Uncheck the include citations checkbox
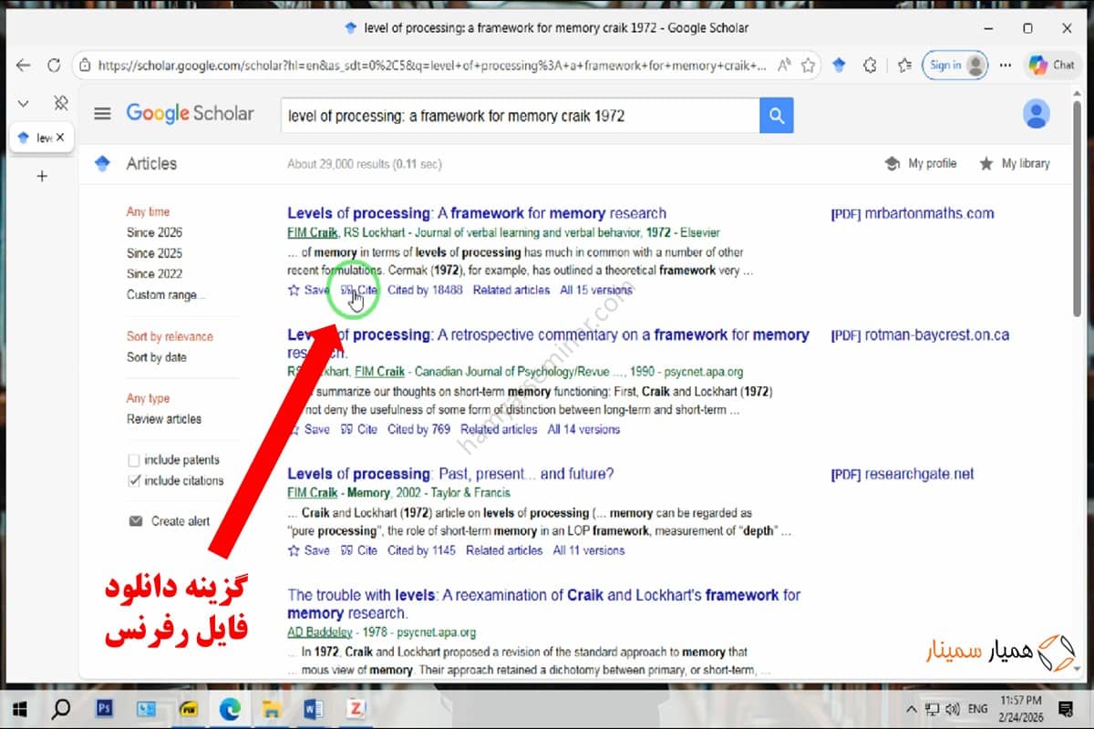 [x=135, y=480]
